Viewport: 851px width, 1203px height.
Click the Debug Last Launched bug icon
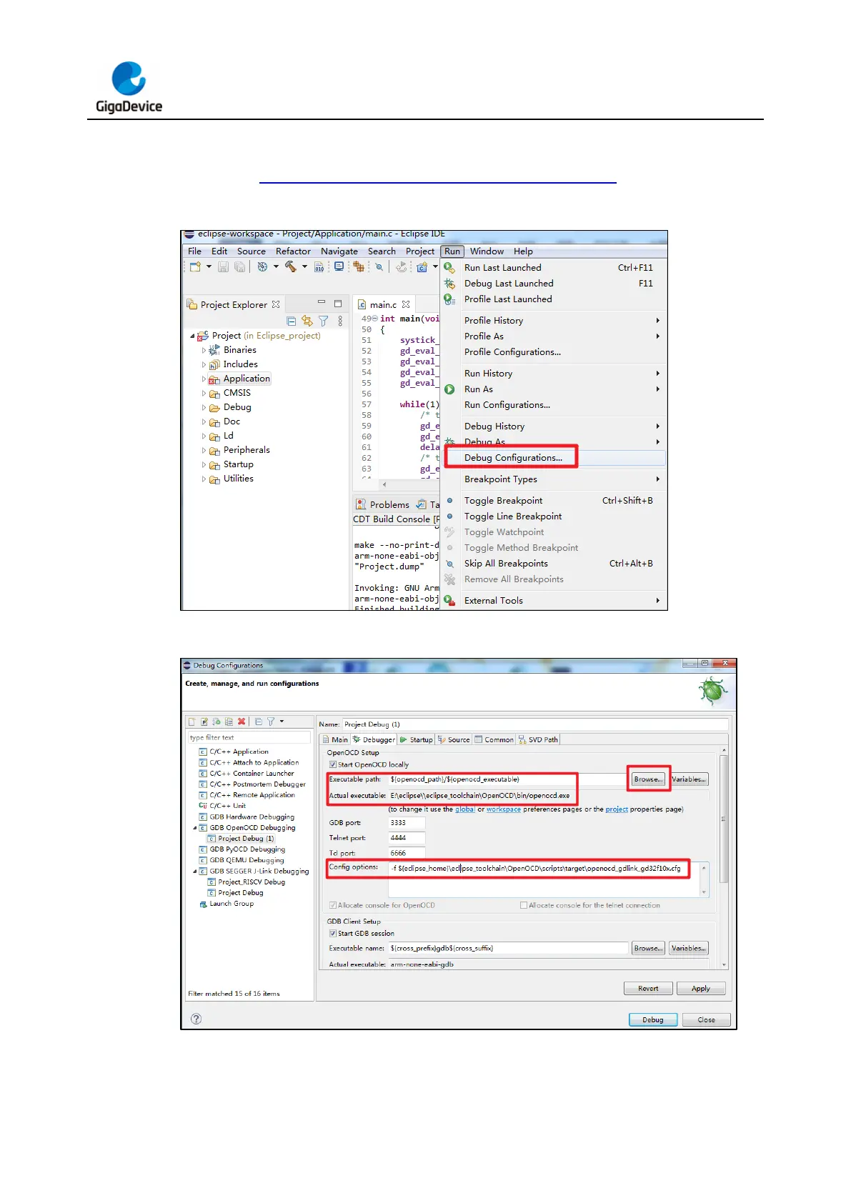449,284
